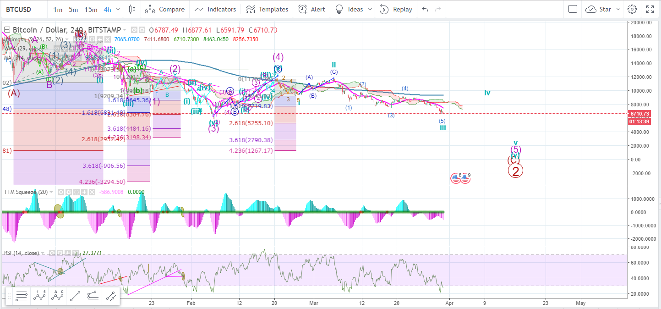Select the chart layout square icon

pos(573,9)
